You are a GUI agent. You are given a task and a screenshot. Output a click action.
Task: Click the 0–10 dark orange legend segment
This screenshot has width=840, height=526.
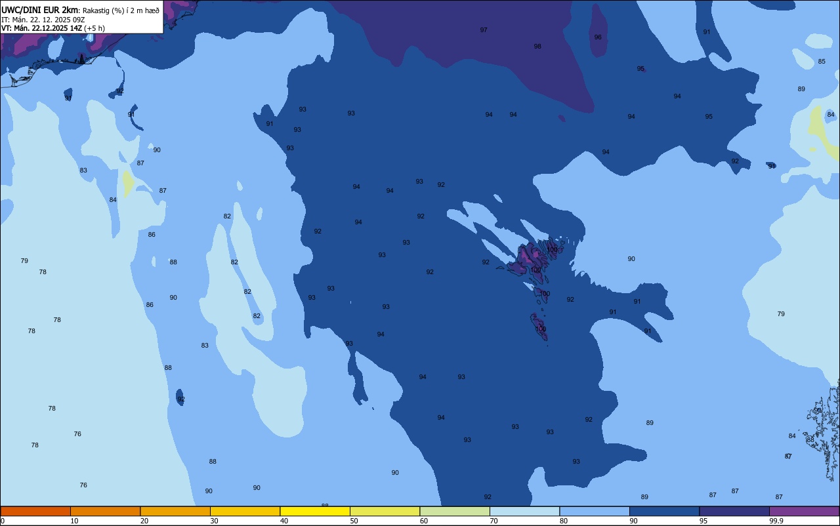(35, 511)
